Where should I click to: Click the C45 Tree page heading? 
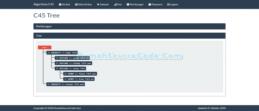(x=46, y=15)
